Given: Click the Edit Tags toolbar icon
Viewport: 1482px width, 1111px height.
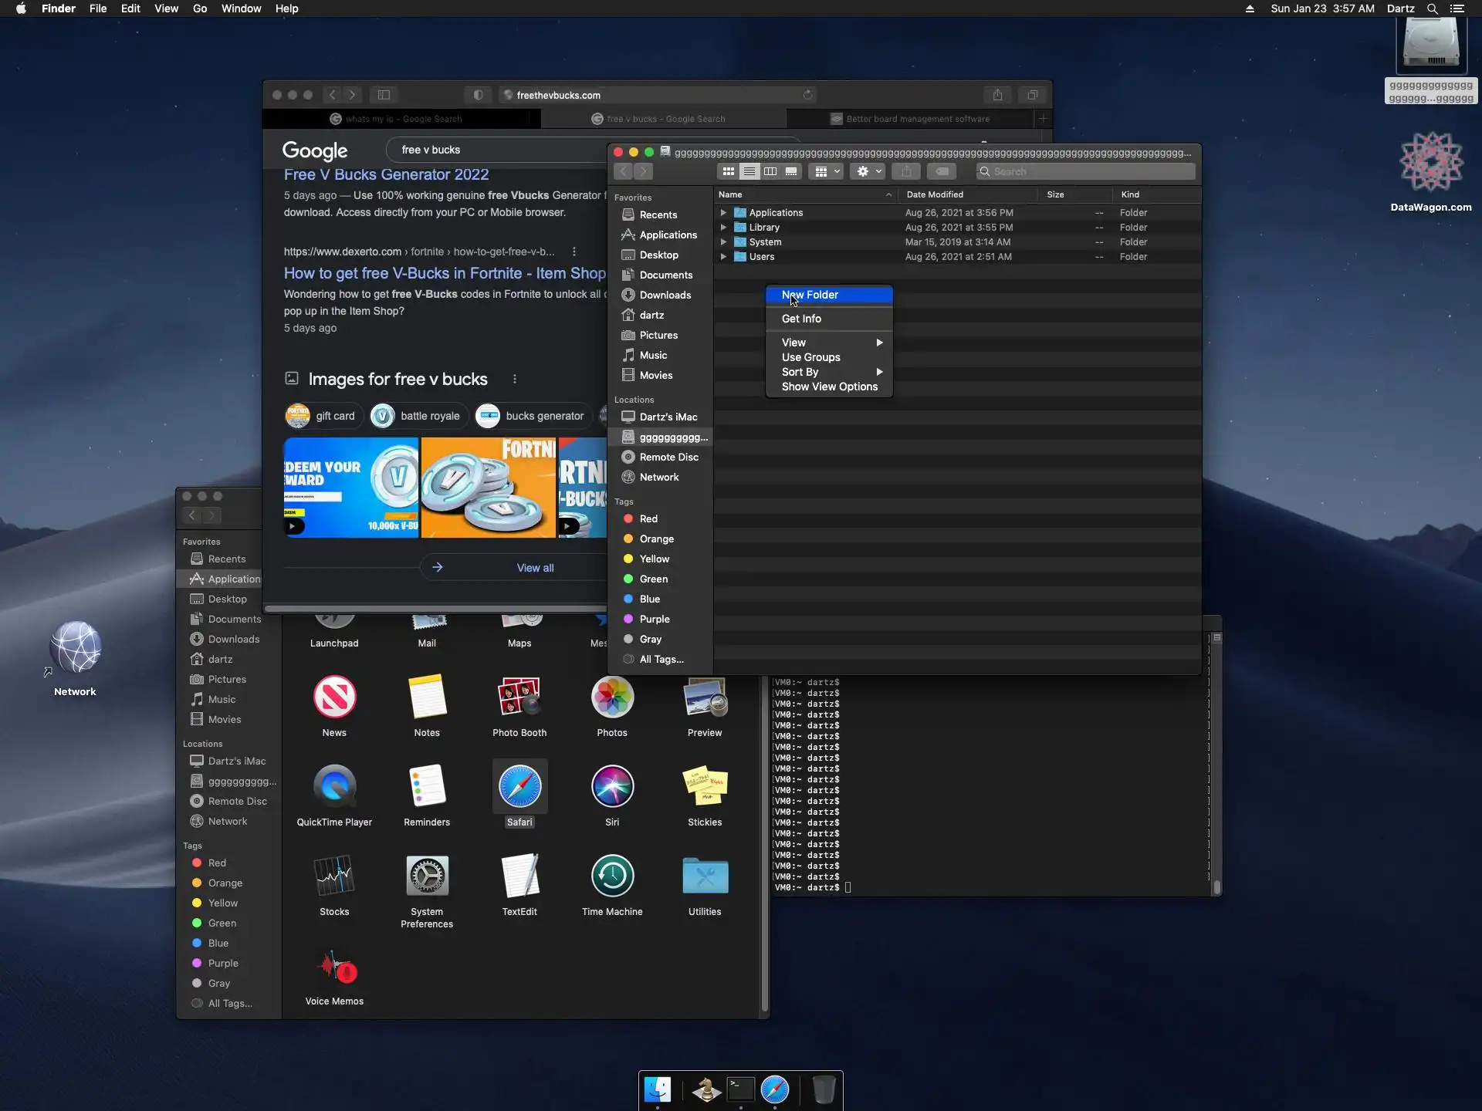Looking at the screenshot, I should coord(942,171).
